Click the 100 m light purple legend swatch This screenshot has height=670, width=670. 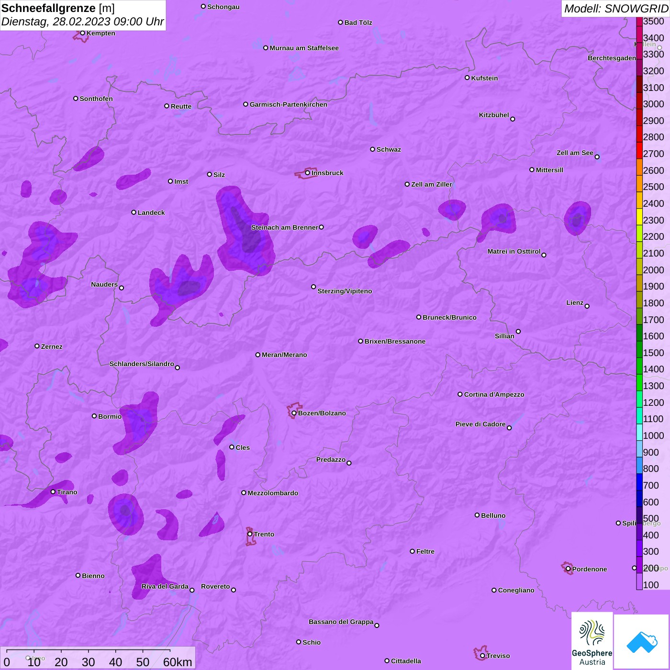(x=639, y=581)
